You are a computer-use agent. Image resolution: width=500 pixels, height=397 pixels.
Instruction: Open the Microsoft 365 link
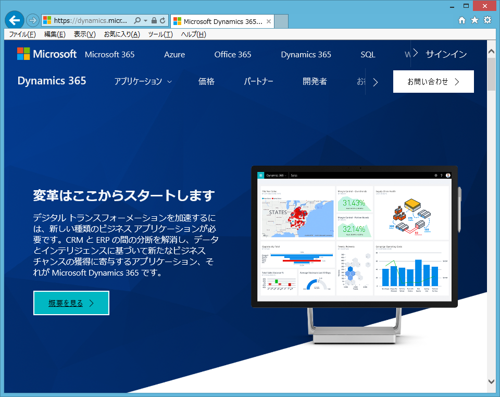(110, 55)
